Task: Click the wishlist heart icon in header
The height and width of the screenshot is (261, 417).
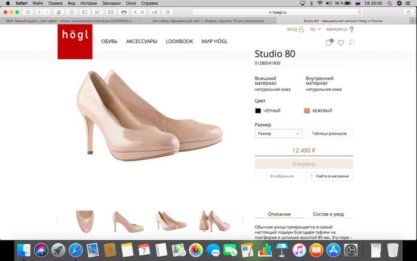Action: click(341, 42)
